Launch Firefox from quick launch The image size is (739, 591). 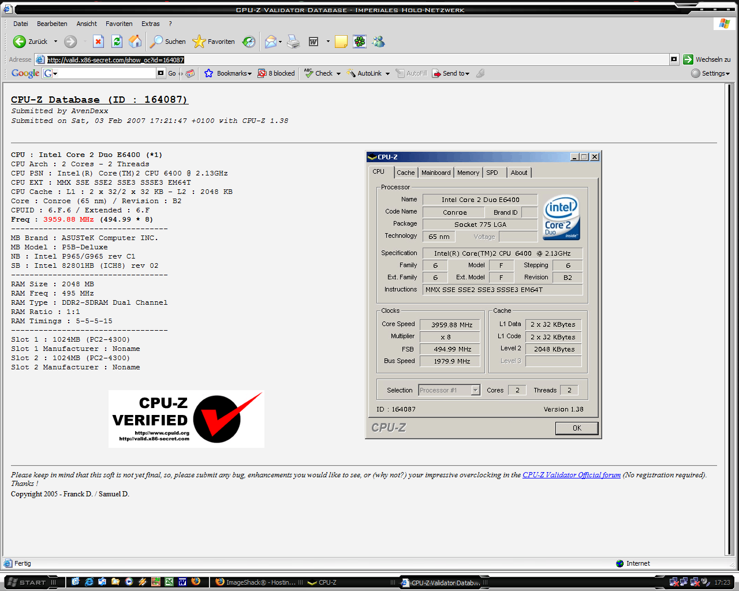(x=196, y=582)
